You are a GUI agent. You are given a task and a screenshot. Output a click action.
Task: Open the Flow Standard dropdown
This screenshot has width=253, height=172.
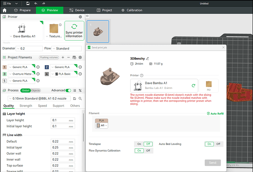tap(66, 48)
